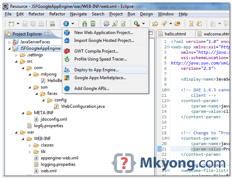Open the Navigate menu
This screenshot has width=232, height=178.
[78, 14]
